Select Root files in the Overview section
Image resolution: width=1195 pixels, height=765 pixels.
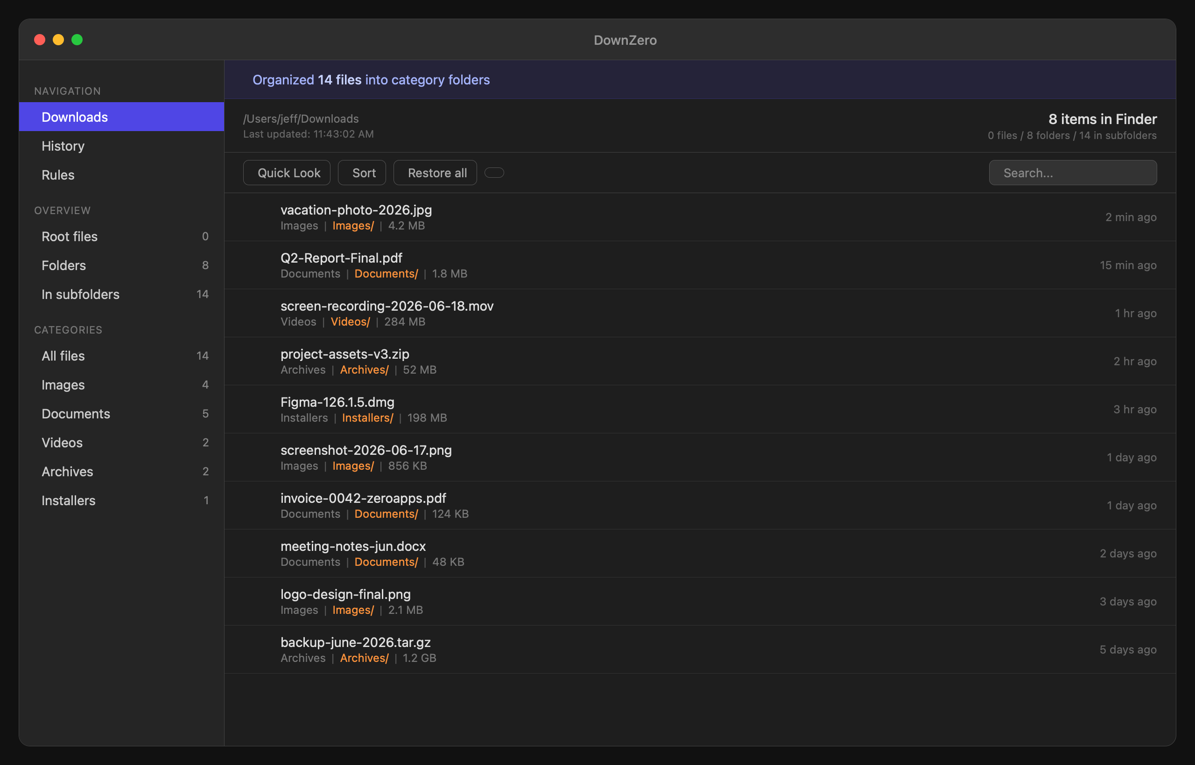[121, 236]
